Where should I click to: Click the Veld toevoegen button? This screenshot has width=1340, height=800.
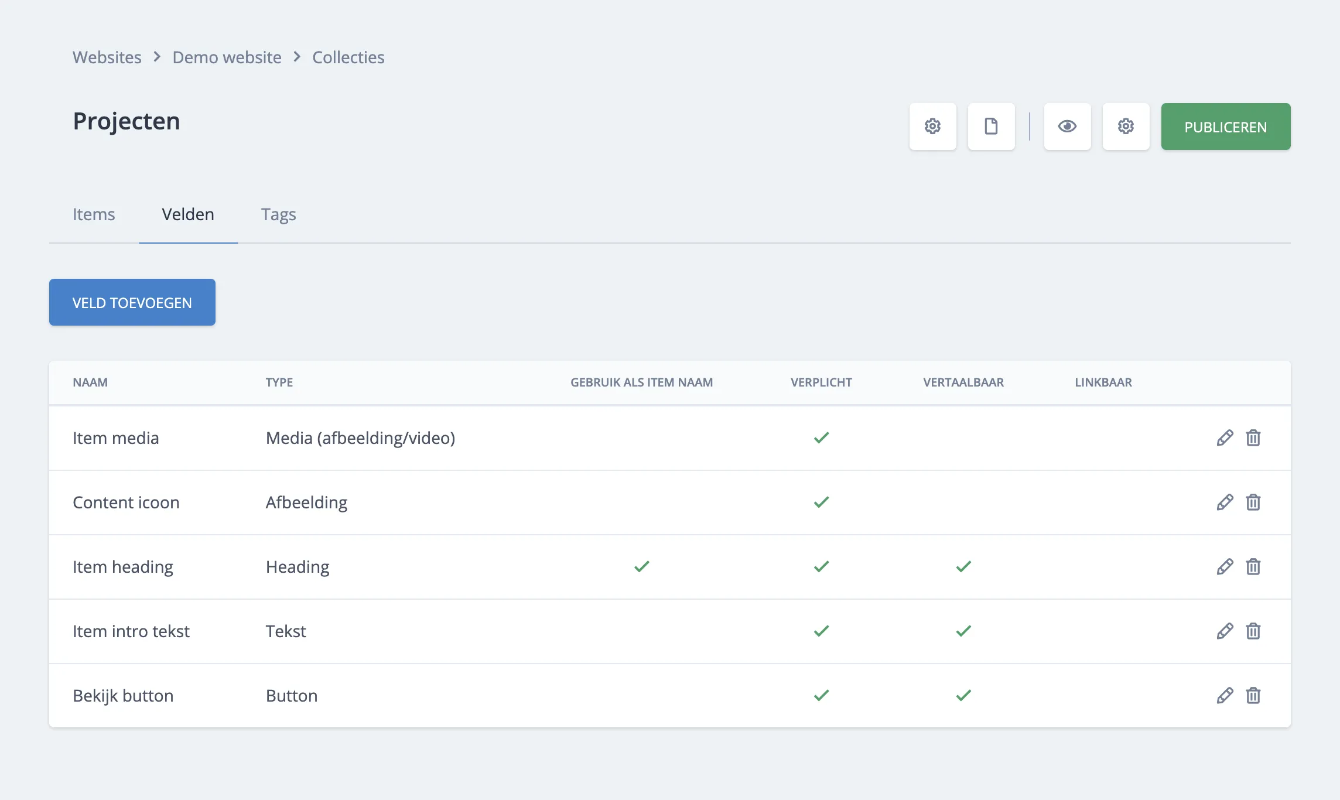(132, 302)
